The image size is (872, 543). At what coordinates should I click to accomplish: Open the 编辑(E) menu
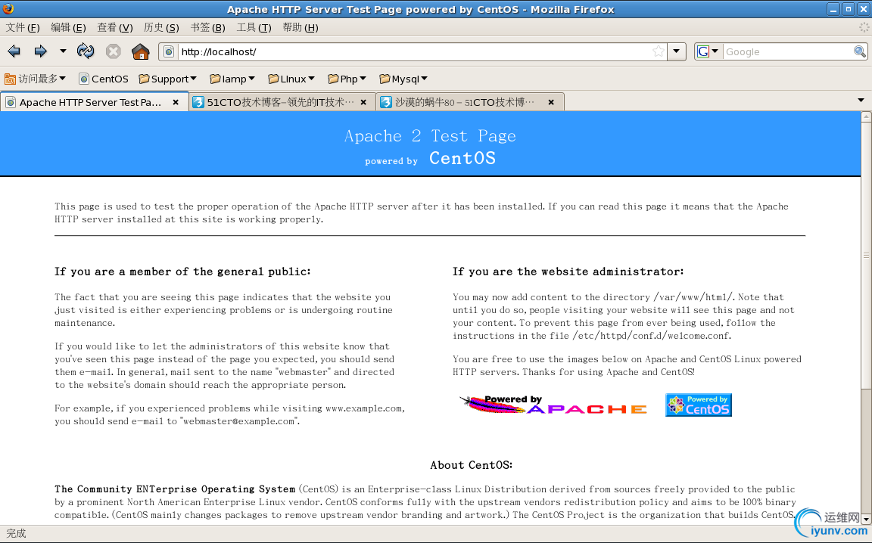(68, 28)
